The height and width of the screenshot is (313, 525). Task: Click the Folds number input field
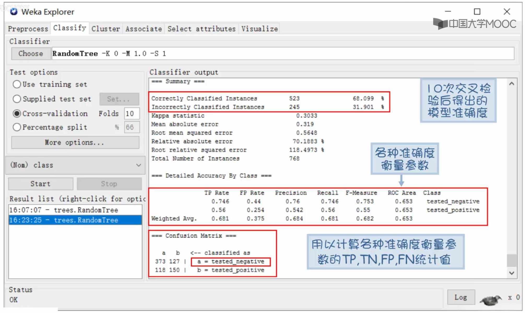[x=132, y=114]
